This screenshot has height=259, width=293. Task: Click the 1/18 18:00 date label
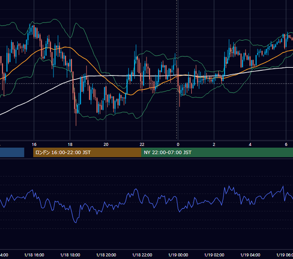coord(70,255)
